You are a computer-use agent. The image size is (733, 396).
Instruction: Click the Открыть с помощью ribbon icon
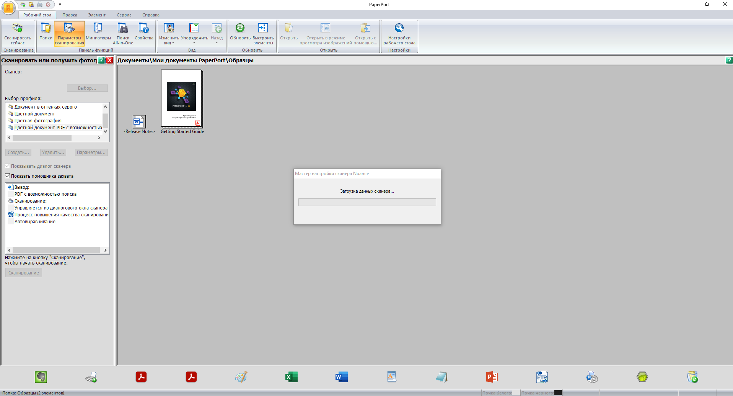365,34
